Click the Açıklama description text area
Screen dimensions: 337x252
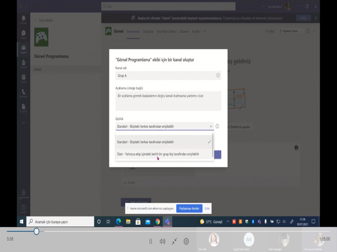click(x=168, y=101)
